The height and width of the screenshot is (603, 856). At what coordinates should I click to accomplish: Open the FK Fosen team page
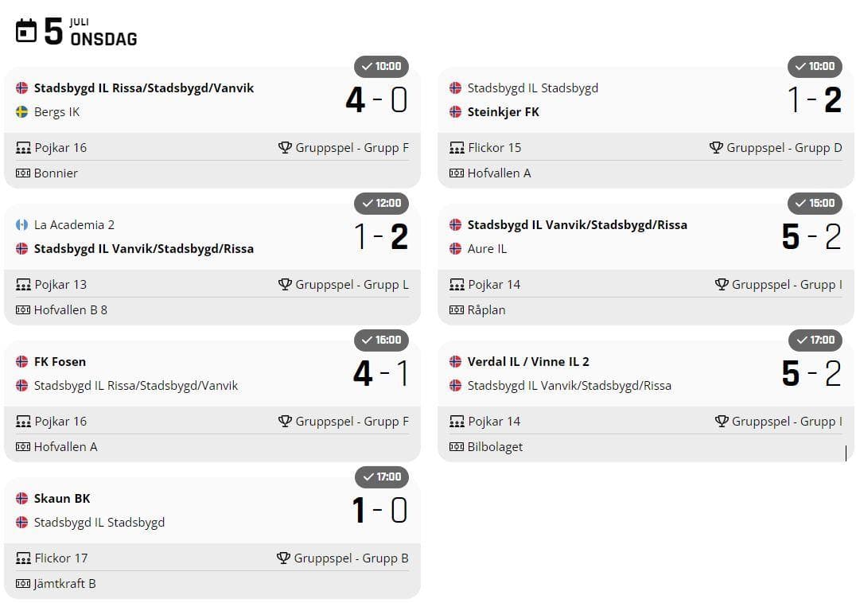click(x=60, y=362)
